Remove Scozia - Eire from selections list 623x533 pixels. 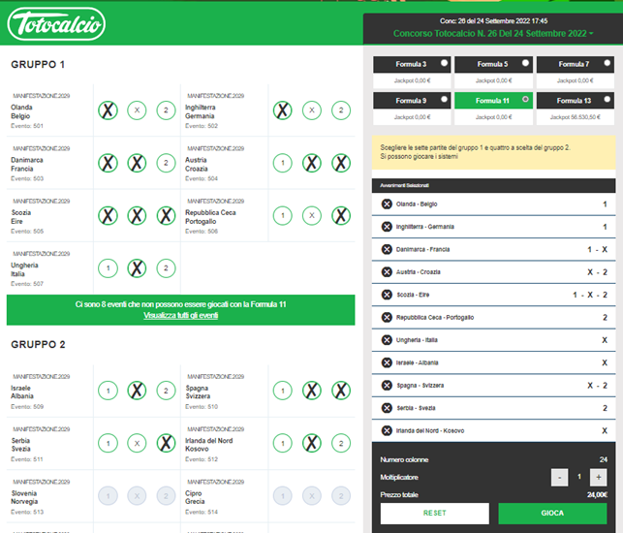coord(387,295)
